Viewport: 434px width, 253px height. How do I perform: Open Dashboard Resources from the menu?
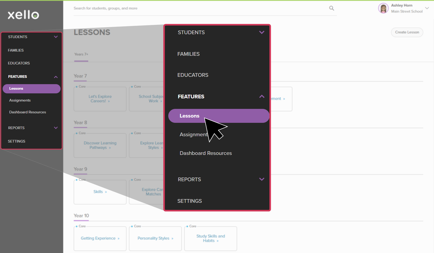(206, 153)
